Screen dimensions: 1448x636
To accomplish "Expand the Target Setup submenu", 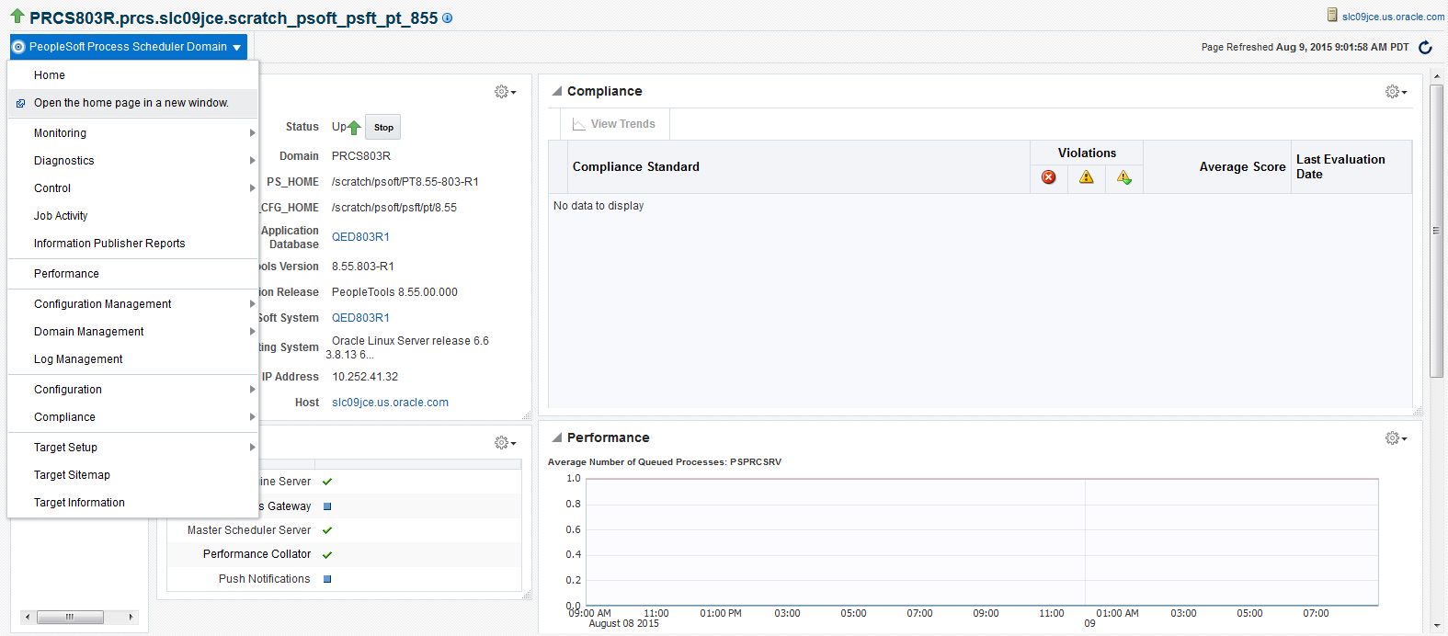I will [252, 448].
